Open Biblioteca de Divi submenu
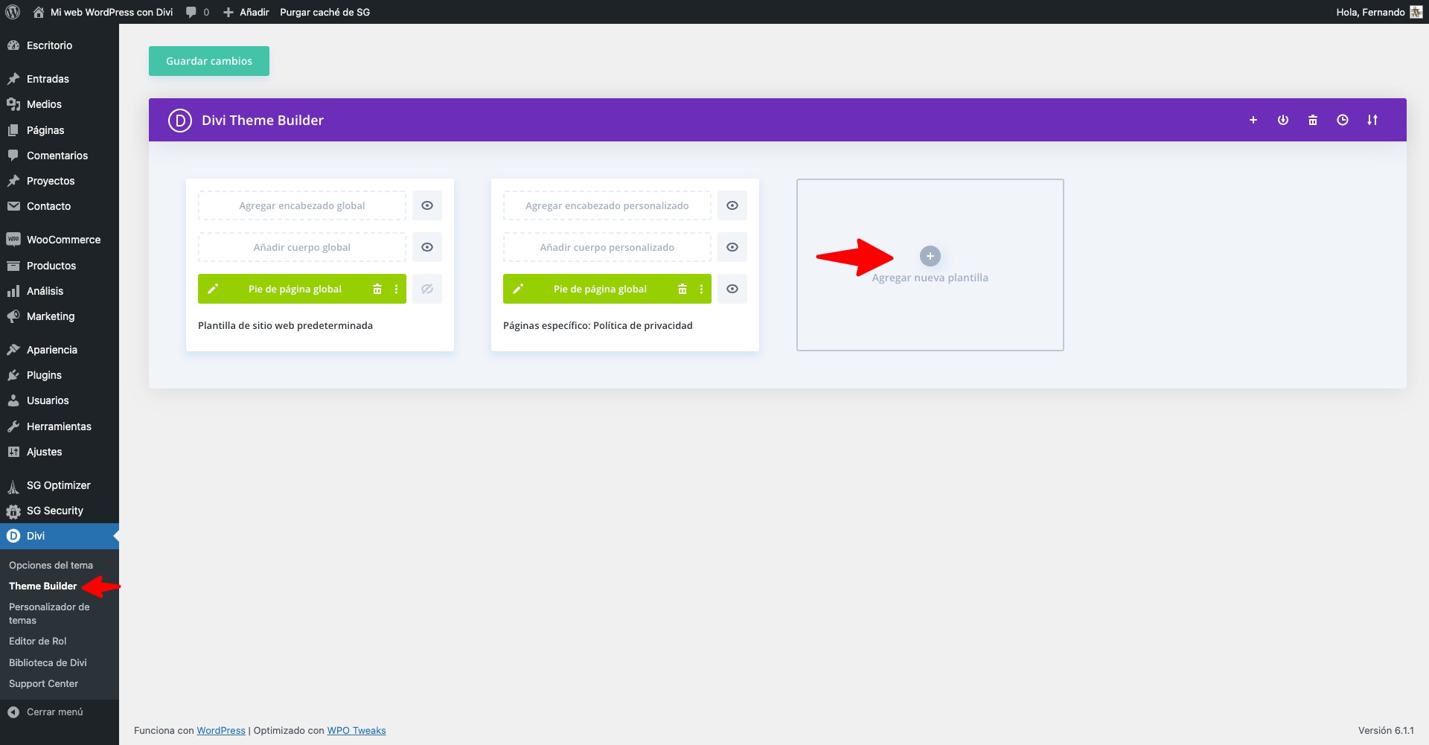 (x=48, y=662)
